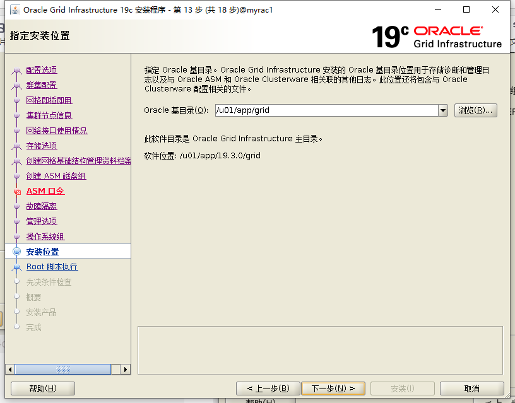This screenshot has height=403, width=515.
Task: Click the sidebar horizontal scrollbar thumb
Action: tap(63, 370)
